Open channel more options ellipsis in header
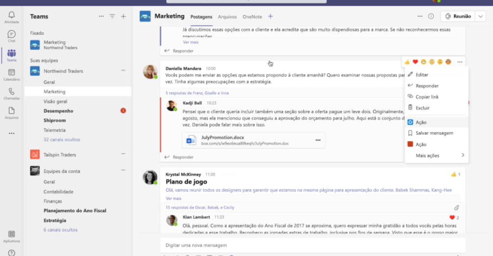Viewport: 493px width, 256px height. 420,16
